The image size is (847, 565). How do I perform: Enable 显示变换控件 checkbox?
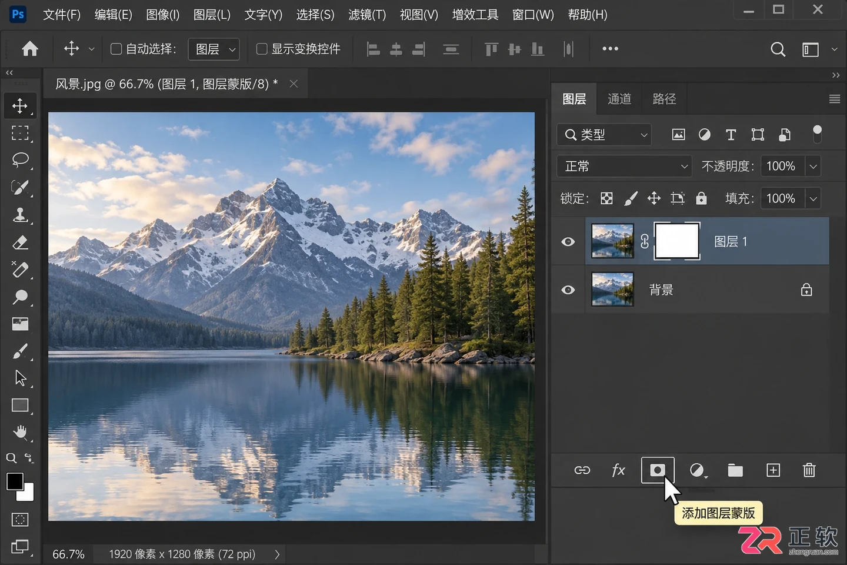click(262, 49)
